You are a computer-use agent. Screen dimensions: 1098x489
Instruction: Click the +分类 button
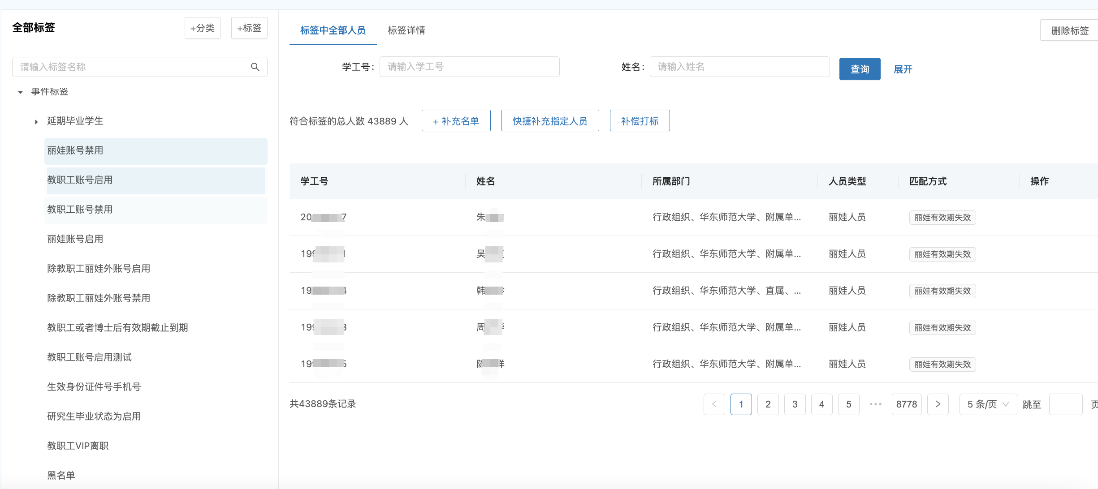tap(203, 28)
